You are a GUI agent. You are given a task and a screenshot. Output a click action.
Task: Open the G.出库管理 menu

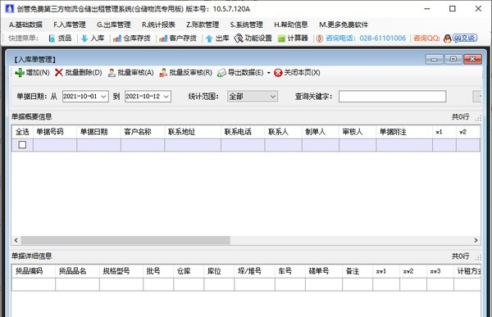coord(114,25)
